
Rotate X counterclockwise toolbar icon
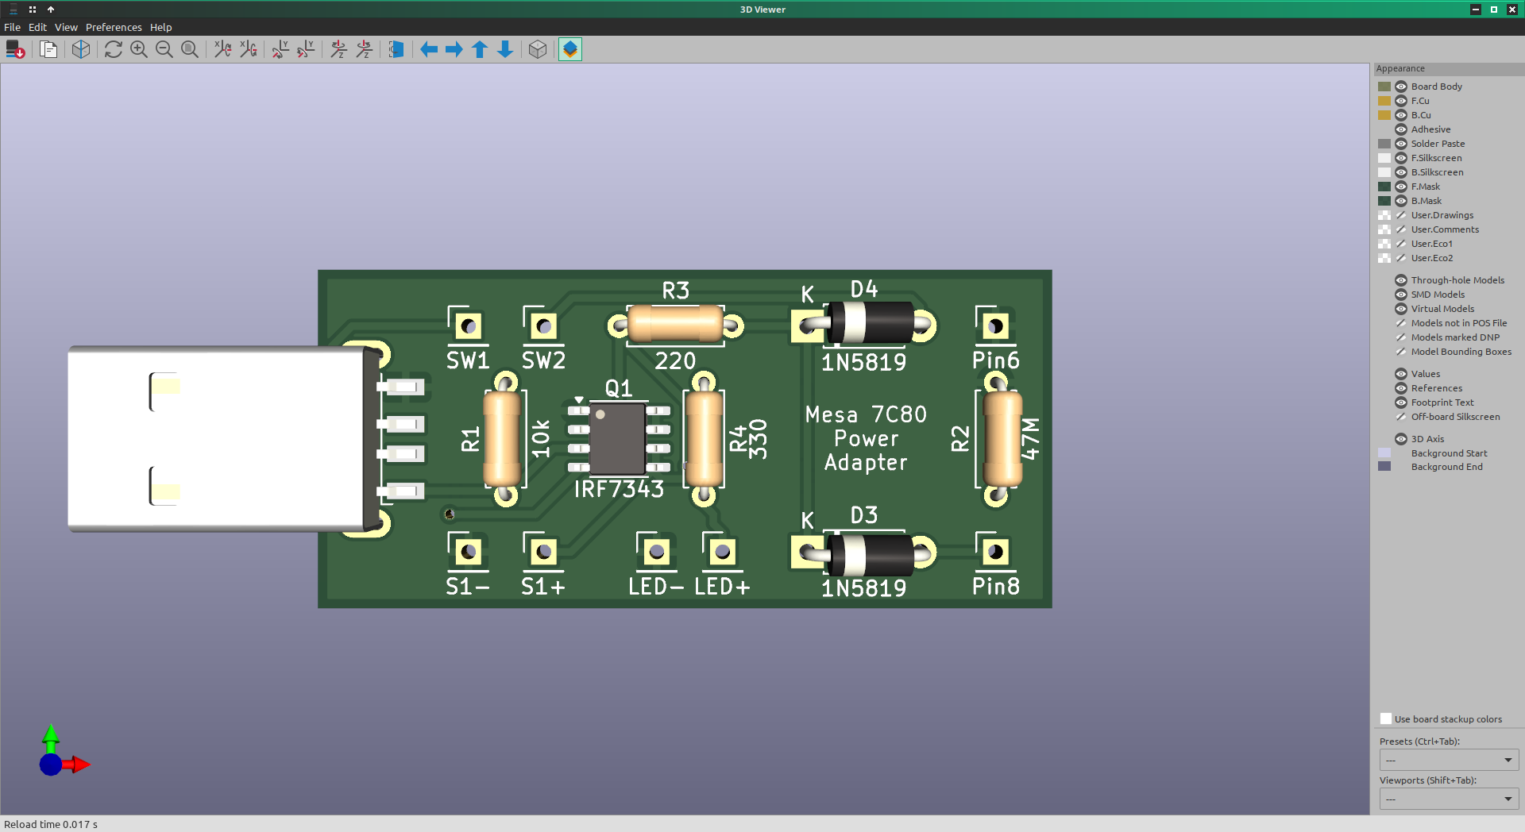pyautogui.click(x=249, y=49)
